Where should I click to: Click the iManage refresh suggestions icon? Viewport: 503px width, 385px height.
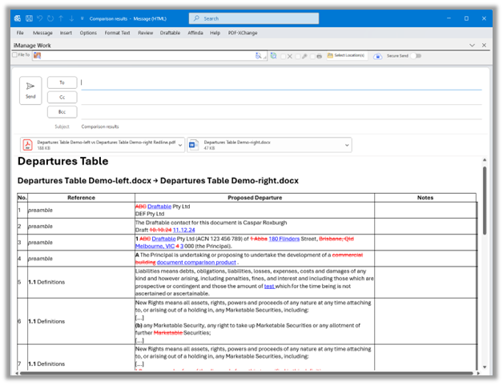(x=273, y=56)
